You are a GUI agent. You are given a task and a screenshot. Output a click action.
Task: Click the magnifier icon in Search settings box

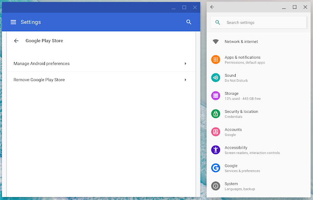tap(218, 22)
